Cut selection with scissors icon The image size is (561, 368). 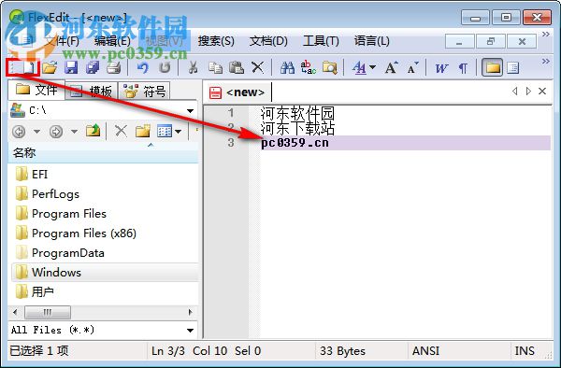[194, 67]
